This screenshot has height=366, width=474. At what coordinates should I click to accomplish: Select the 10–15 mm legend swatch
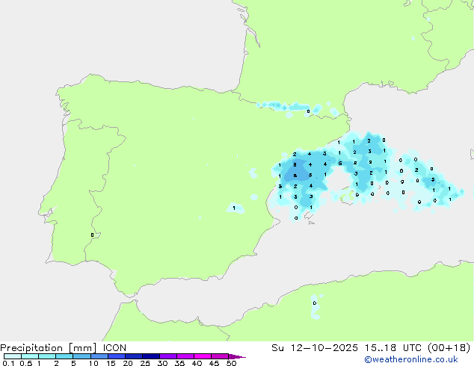(x=99, y=356)
